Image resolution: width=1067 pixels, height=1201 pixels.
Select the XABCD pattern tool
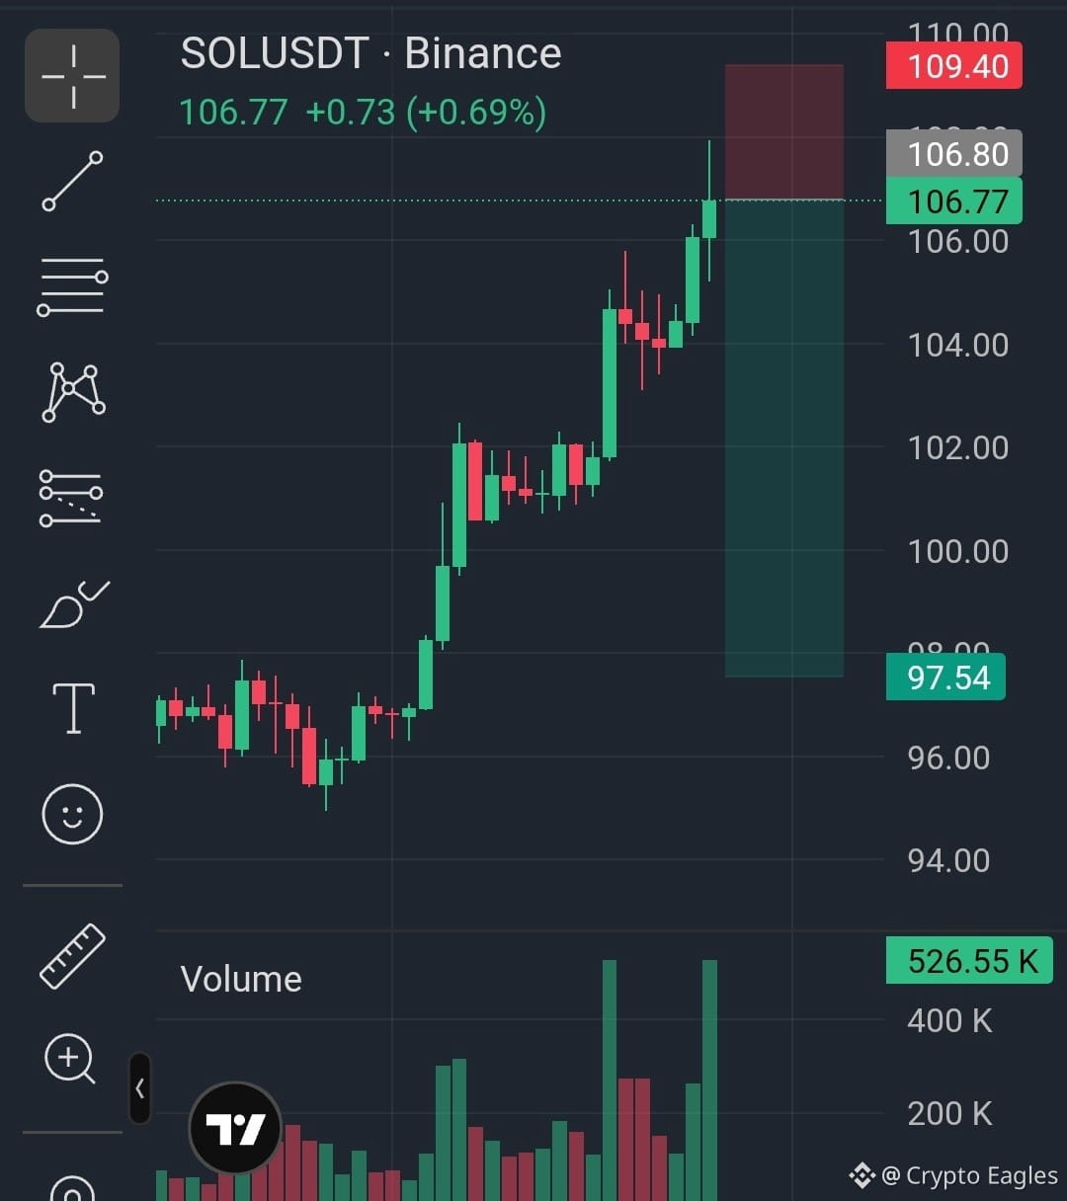[73, 392]
